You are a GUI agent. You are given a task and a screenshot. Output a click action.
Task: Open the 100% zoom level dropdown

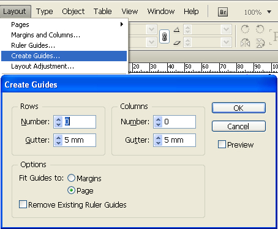pyautogui.click(x=269, y=12)
